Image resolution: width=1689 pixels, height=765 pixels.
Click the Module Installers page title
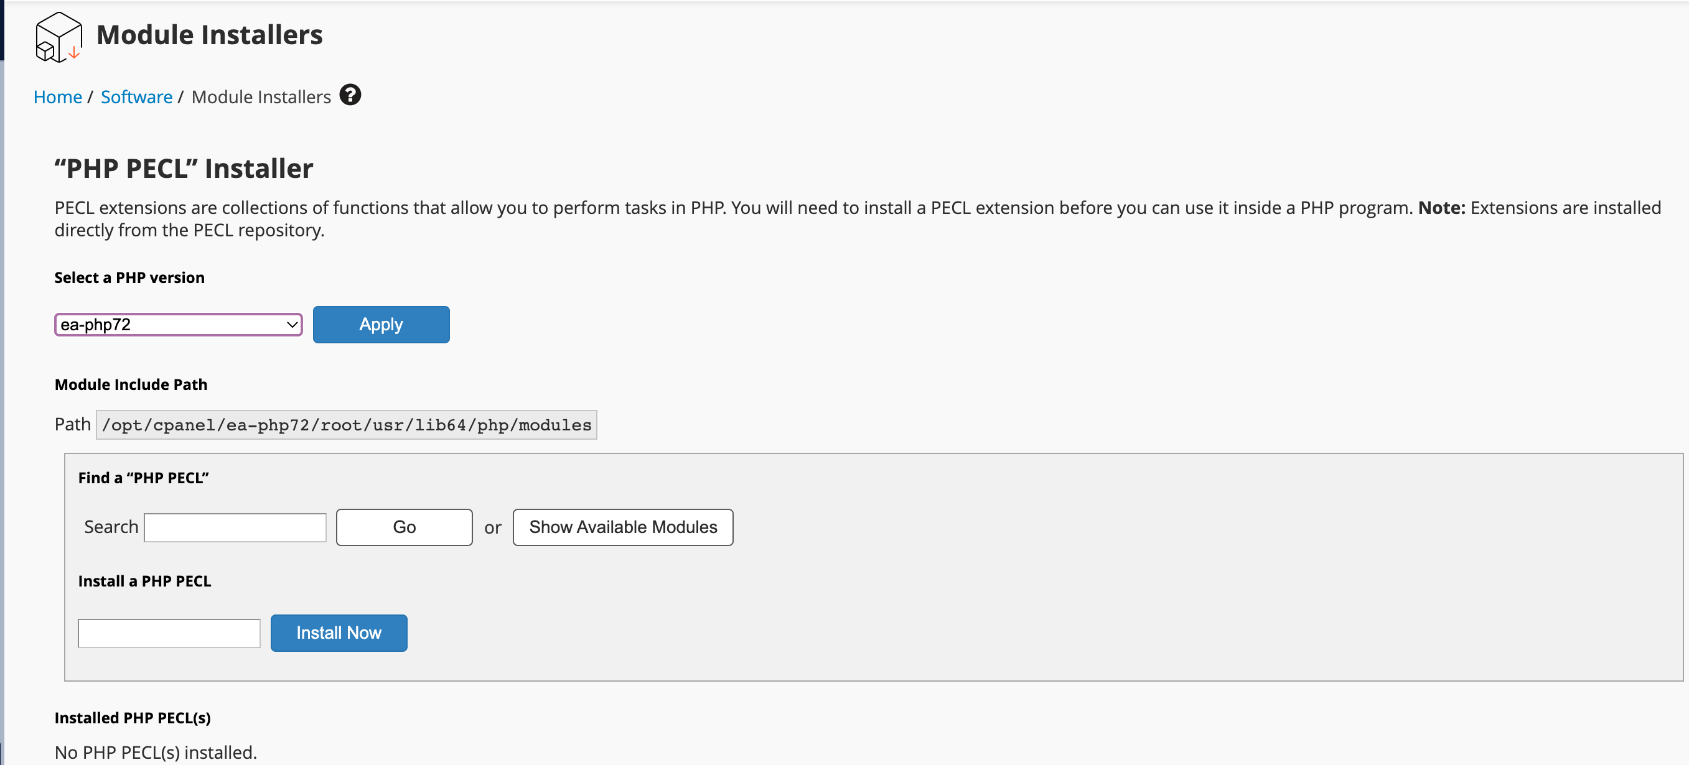click(x=209, y=35)
